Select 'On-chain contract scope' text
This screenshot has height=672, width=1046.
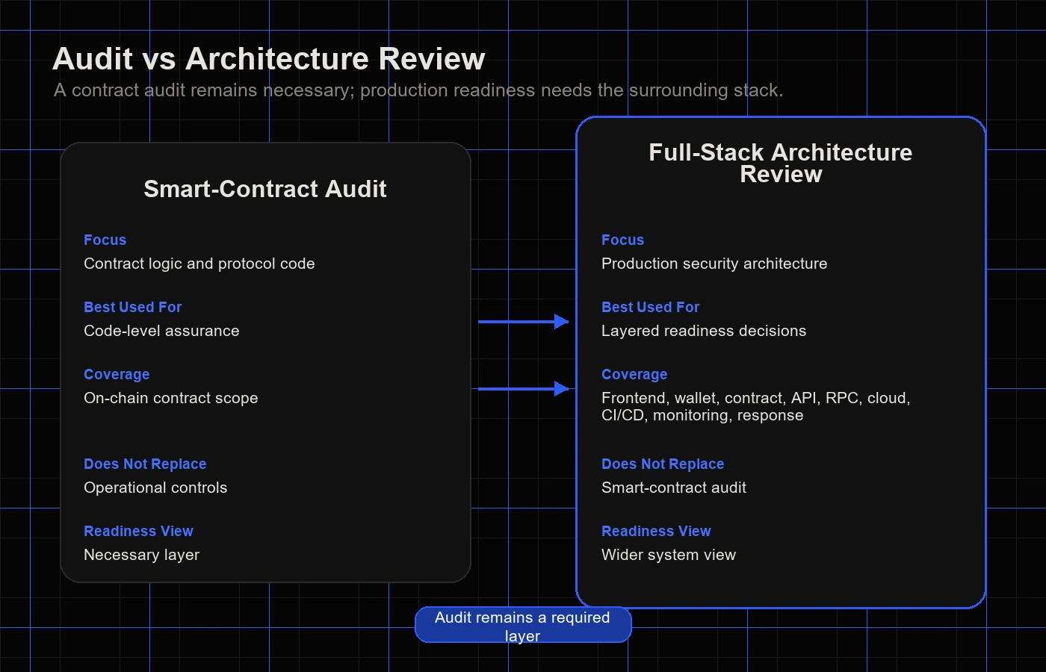click(x=171, y=398)
